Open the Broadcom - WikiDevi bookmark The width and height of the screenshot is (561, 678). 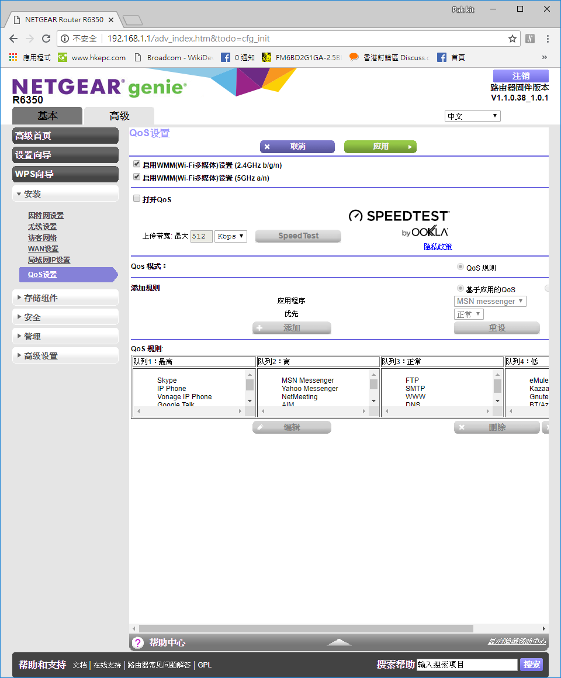[174, 57]
